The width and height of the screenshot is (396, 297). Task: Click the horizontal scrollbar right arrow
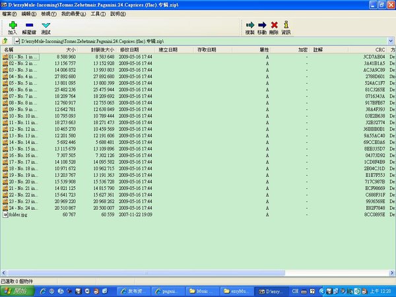(392, 273)
